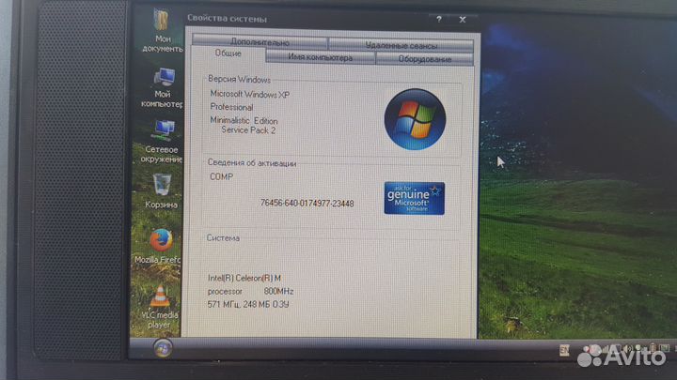Click the Intel(R) Celeron(R) M text
Viewport: 677px width, 380px height.
pos(244,279)
